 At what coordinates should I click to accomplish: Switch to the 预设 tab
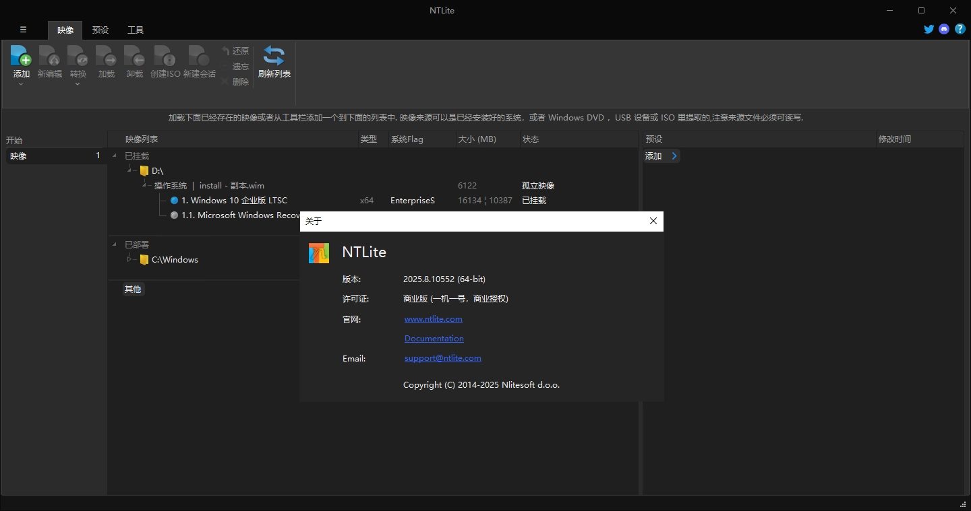[x=100, y=30]
